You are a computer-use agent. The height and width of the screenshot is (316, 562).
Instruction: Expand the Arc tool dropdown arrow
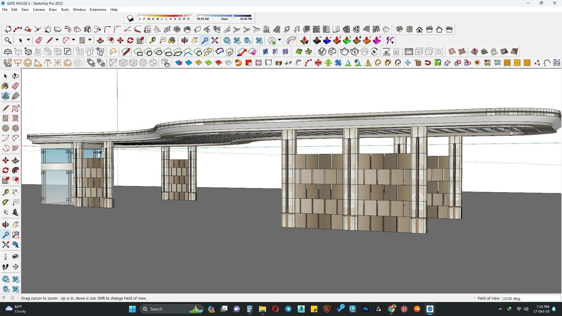pos(73,40)
